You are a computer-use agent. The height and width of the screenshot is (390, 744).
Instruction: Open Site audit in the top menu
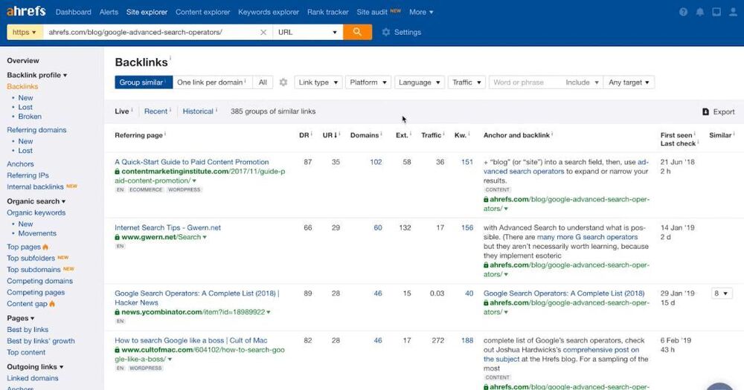point(372,12)
